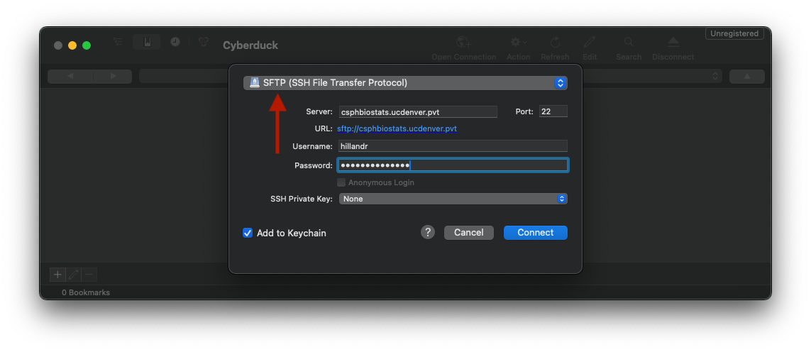Click the Search magnifier icon

coord(629,42)
